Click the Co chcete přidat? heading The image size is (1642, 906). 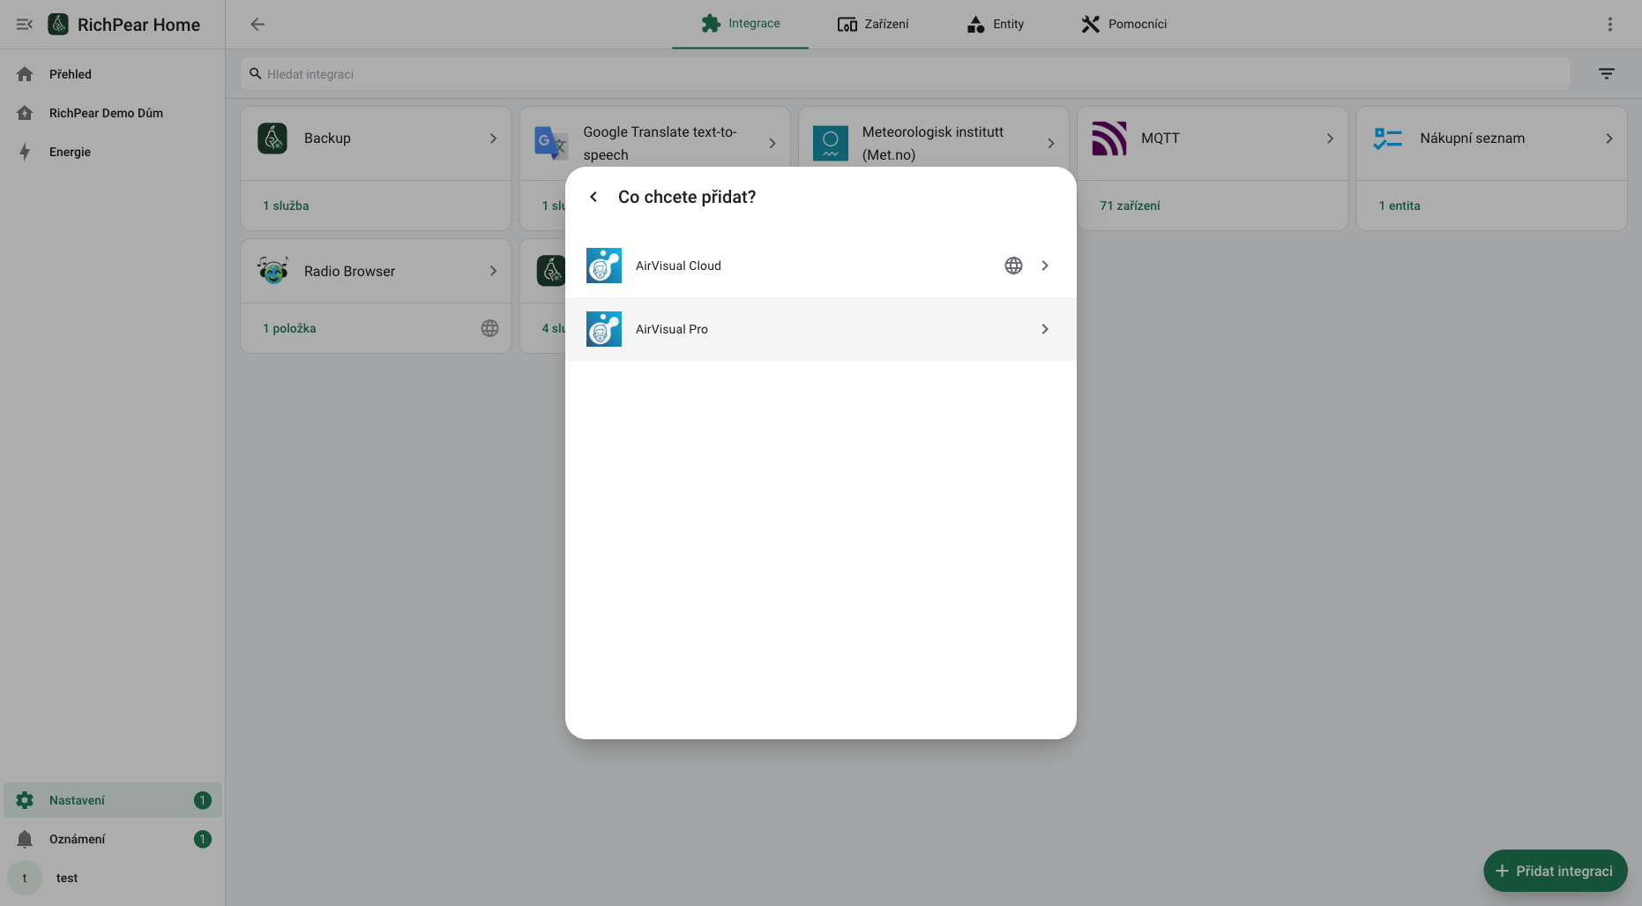tap(687, 197)
